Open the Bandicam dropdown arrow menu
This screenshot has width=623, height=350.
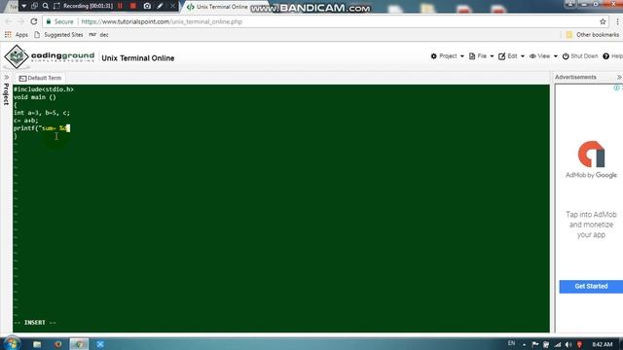[23, 6]
